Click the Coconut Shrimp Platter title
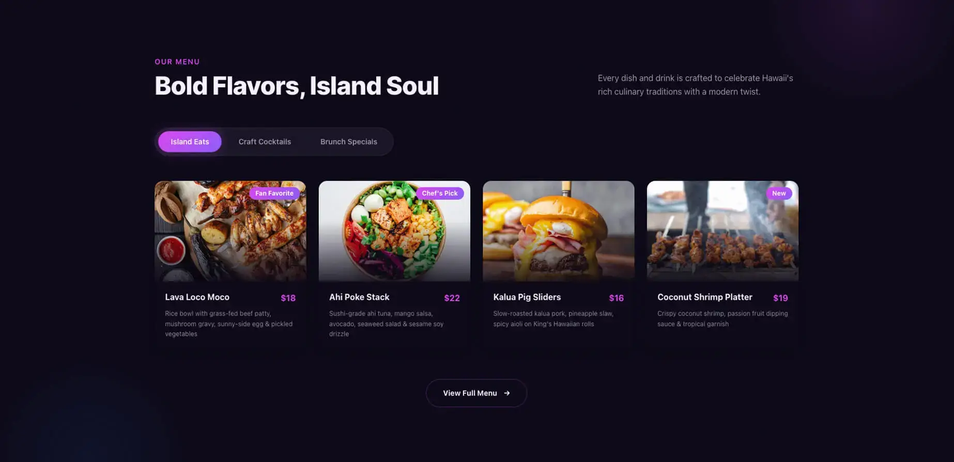Screen dimensions: 954x462 pos(704,297)
